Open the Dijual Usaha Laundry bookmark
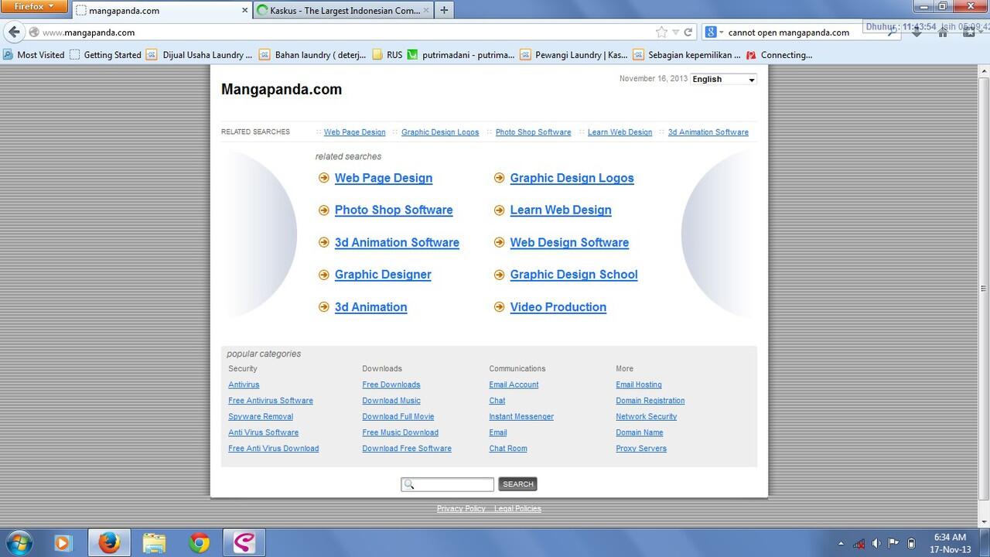The image size is (990, 557). (200, 55)
